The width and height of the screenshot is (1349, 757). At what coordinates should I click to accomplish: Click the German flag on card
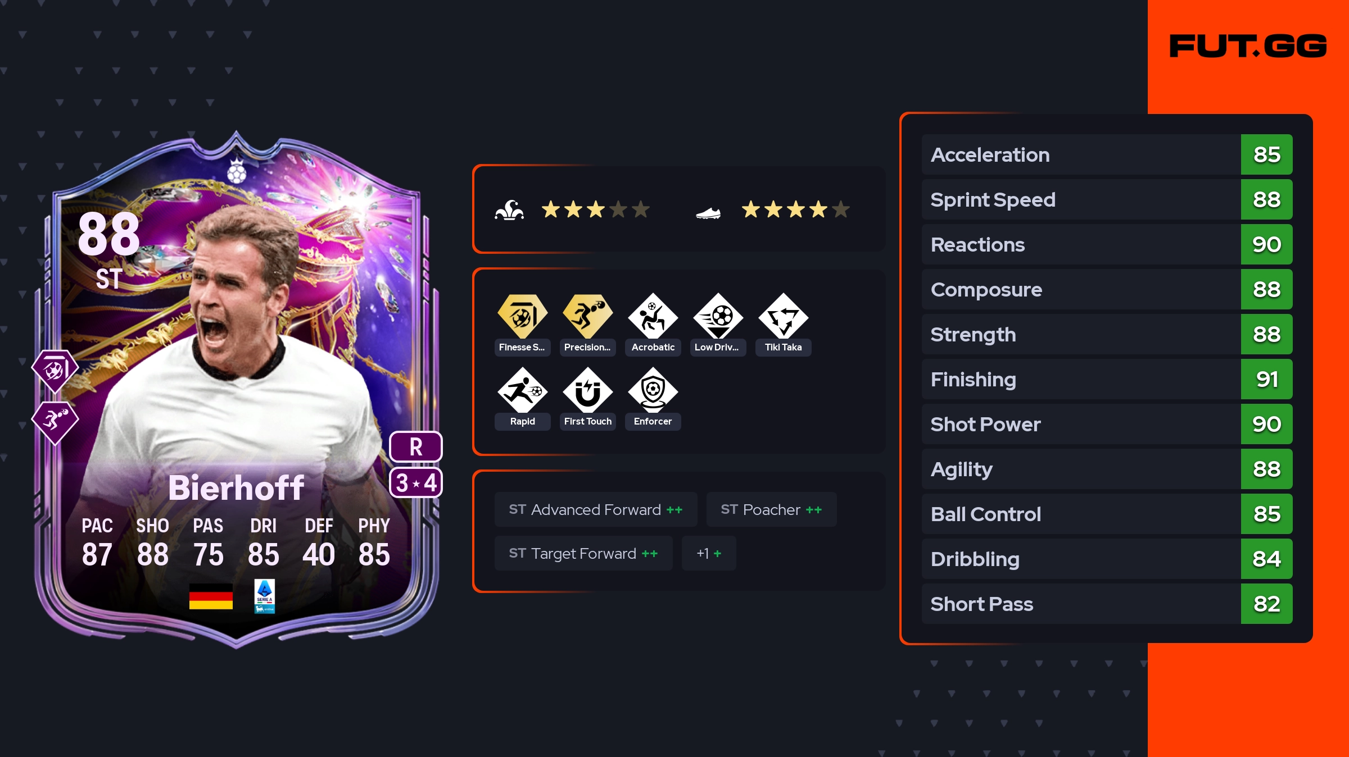(x=211, y=596)
